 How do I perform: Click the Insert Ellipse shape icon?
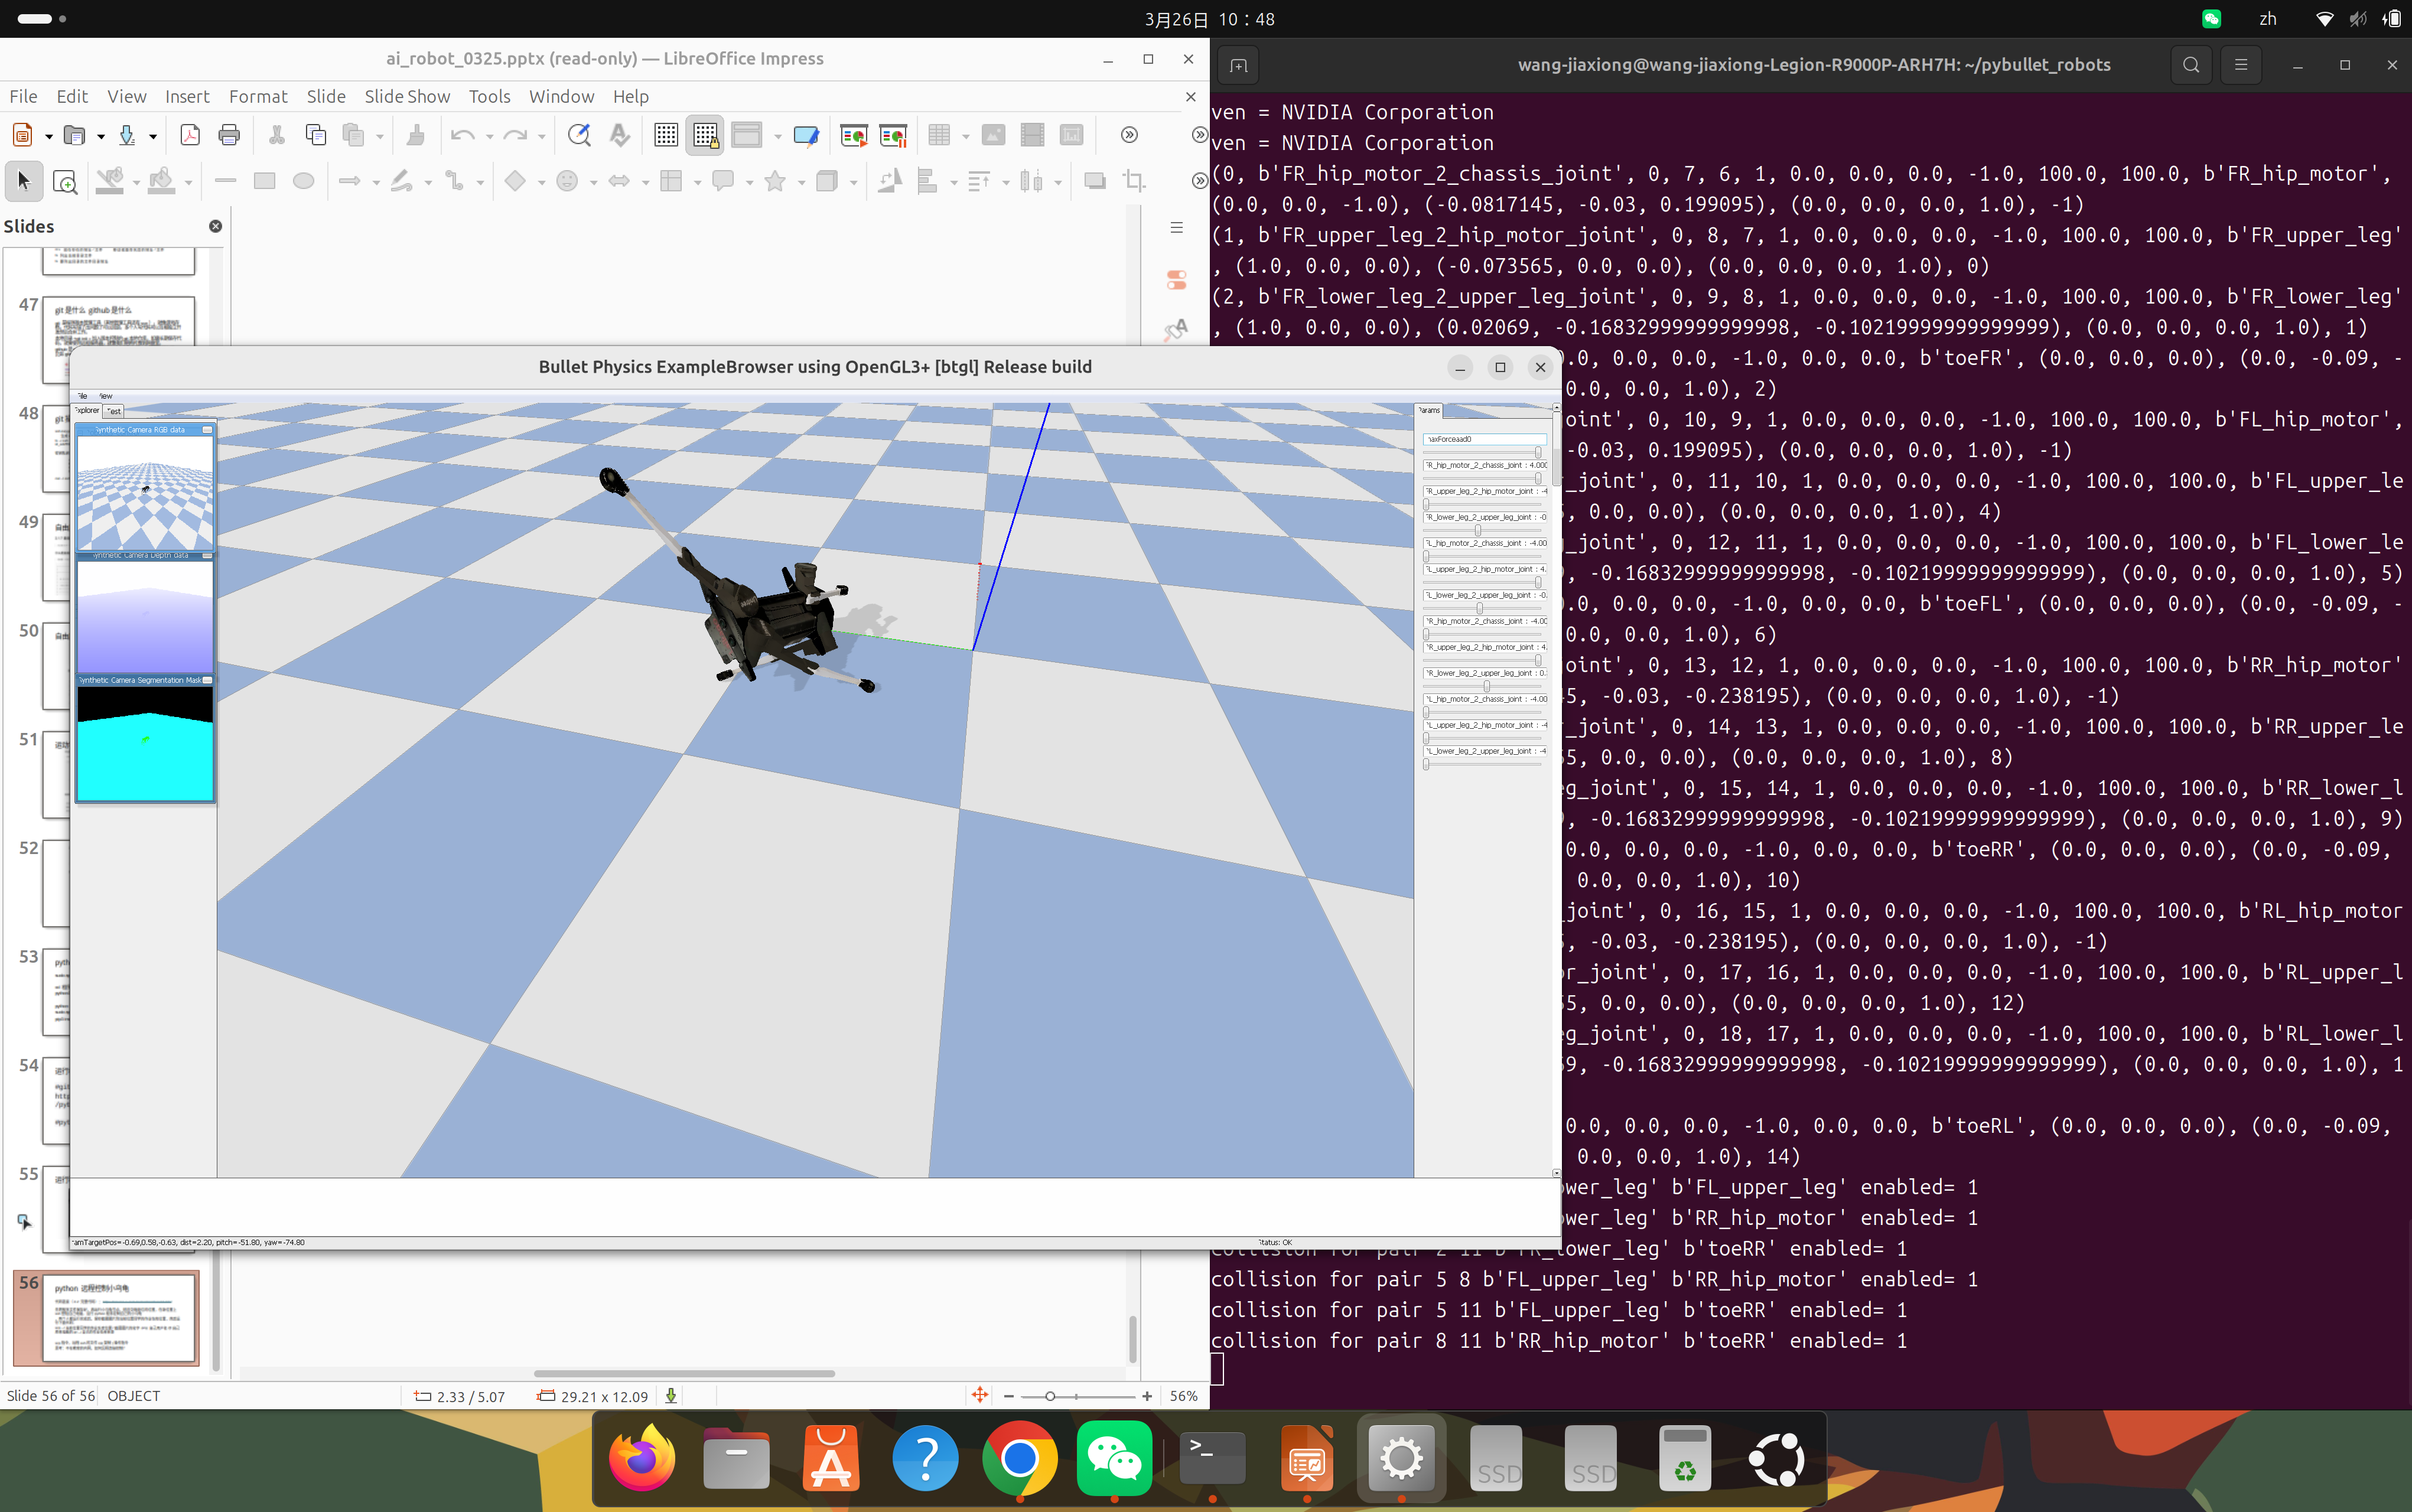point(303,181)
